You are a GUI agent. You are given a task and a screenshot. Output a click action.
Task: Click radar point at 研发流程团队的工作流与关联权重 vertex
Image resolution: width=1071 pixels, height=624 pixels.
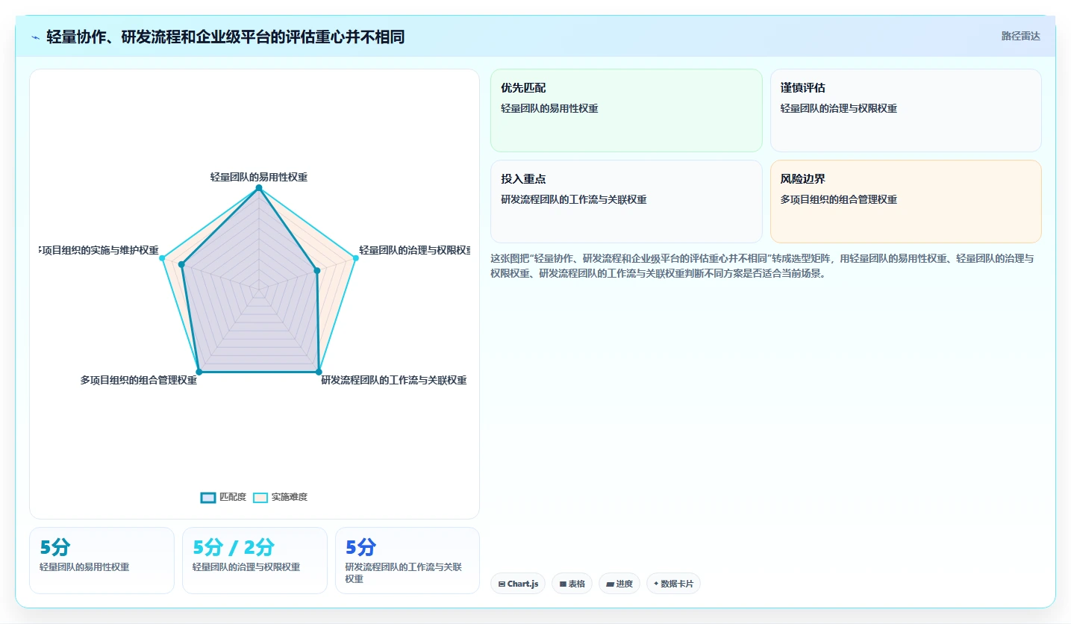coord(319,372)
